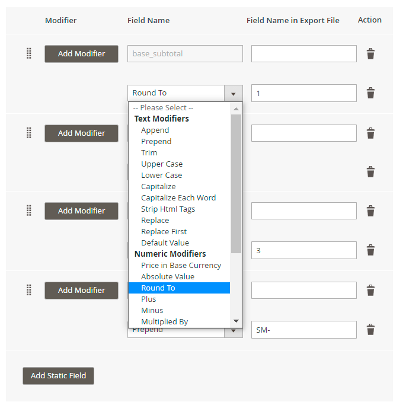Choose Upper Case from the modifier list
The image size is (406, 405).
coord(162,164)
